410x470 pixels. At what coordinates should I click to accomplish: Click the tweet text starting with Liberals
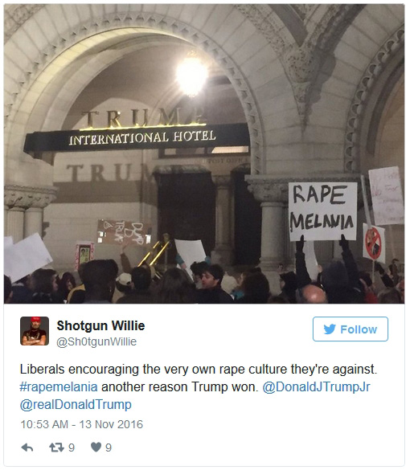click(199, 386)
